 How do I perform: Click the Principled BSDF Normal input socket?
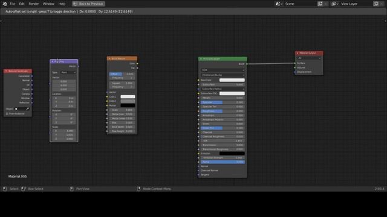(x=198, y=166)
